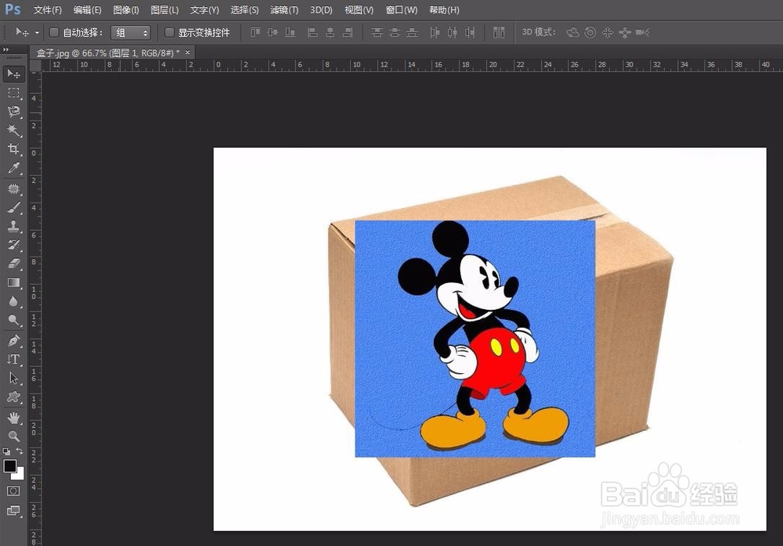Image resolution: width=783 pixels, height=546 pixels.
Task: Click Align vertical centers button
Action: 272,32
